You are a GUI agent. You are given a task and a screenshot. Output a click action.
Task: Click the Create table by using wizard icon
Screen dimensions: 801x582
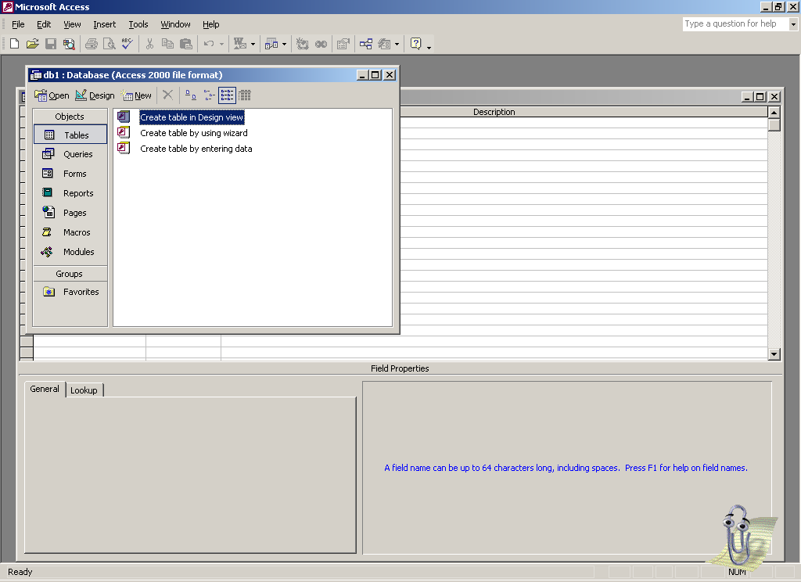[124, 133]
